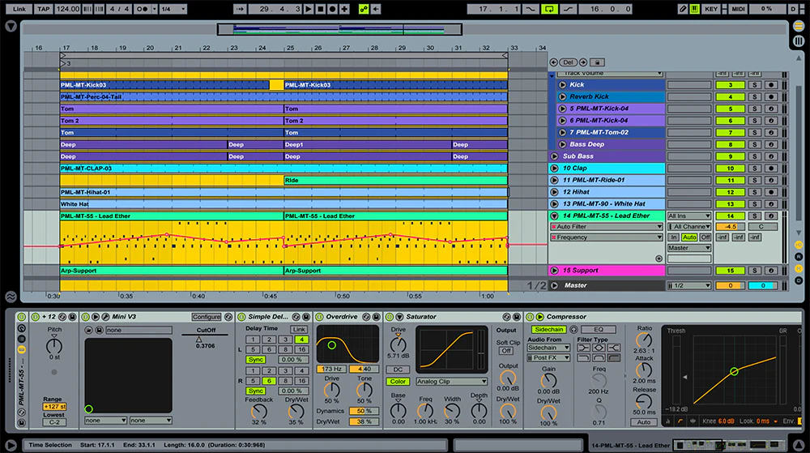Click the TAP tempo button

pyautogui.click(x=43, y=8)
